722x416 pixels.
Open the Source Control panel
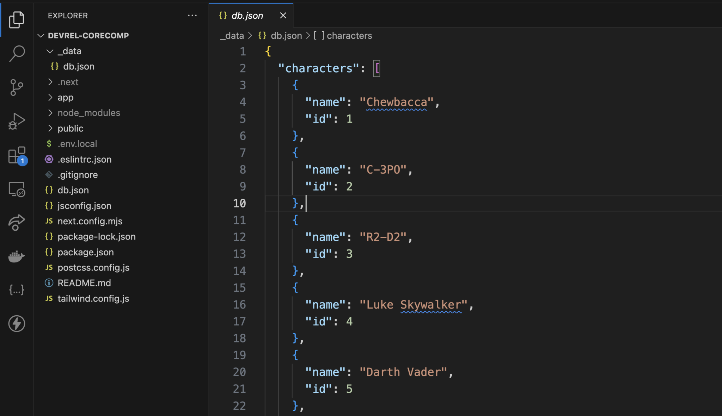[x=17, y=87]
